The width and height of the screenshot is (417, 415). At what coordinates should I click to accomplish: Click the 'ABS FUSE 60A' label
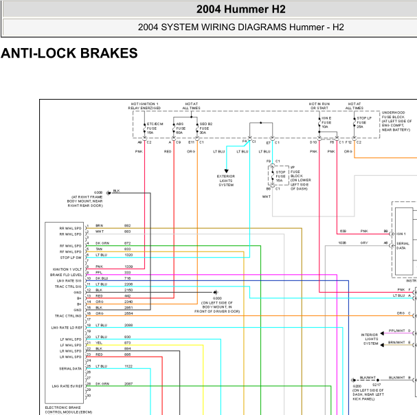tap(181, 128)
